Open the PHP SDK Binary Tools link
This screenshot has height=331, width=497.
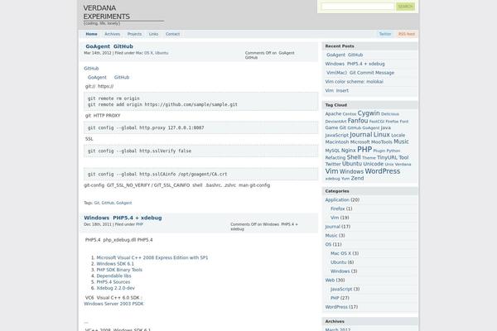coord(119,270)
